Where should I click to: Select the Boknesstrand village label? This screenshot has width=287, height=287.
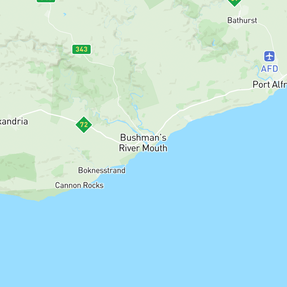coord(102,170)
